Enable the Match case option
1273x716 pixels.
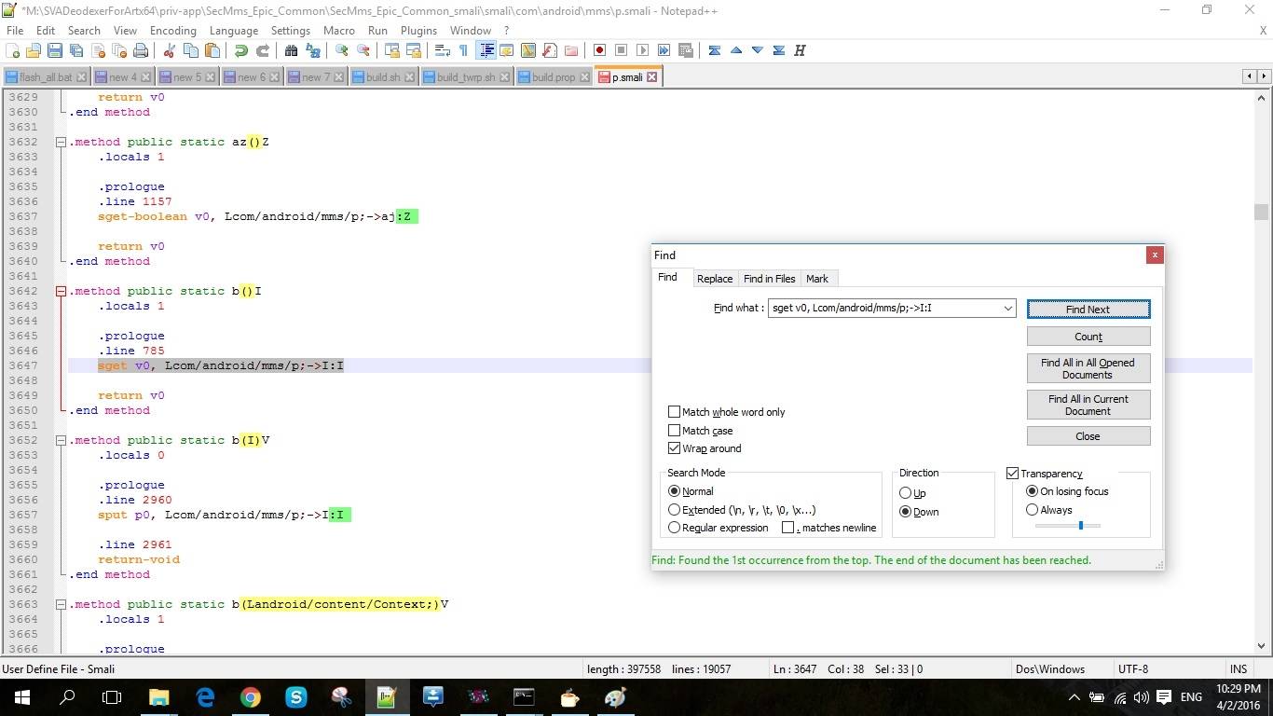click(675, 430)
